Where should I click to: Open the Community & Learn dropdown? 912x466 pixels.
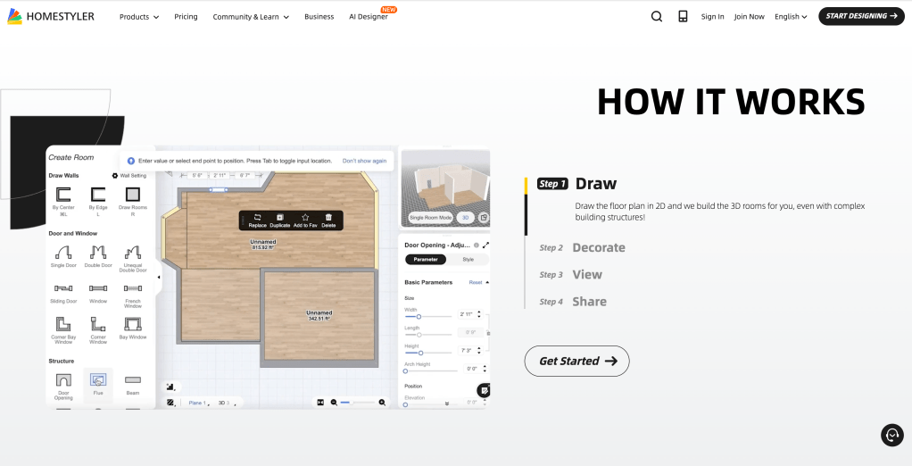click(251, 16)
